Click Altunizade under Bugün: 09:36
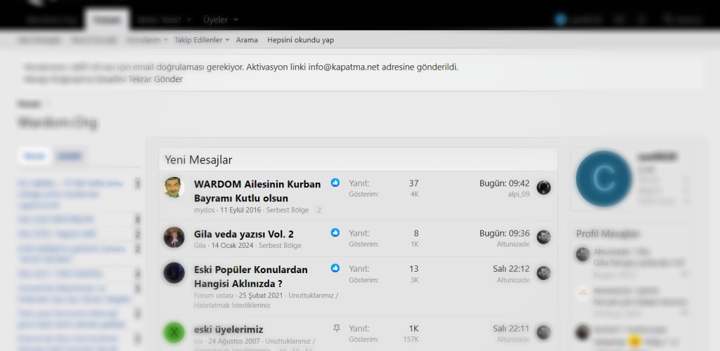720x351 pixels. tap(513, 244)
